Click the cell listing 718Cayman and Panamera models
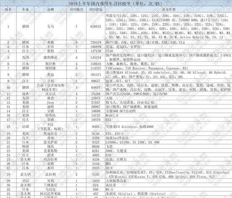Viewport: 232px width, 198px height. 169,68
